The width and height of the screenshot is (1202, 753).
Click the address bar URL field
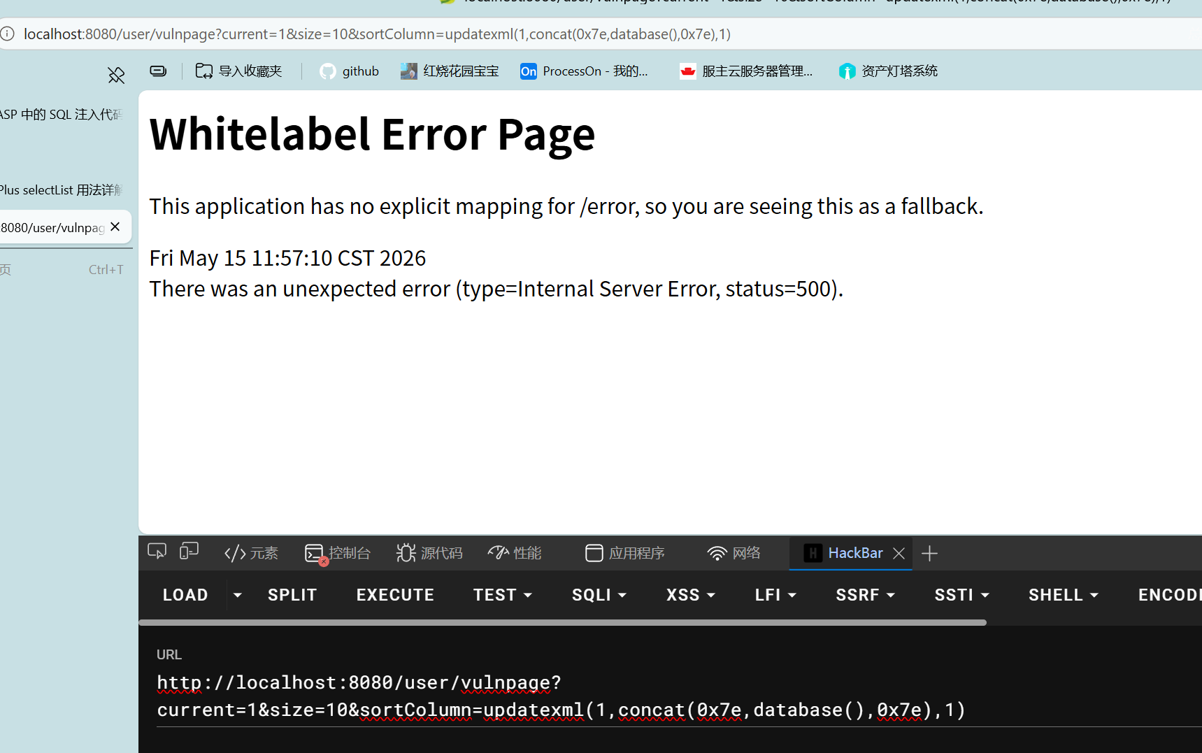tap(601, 34)
